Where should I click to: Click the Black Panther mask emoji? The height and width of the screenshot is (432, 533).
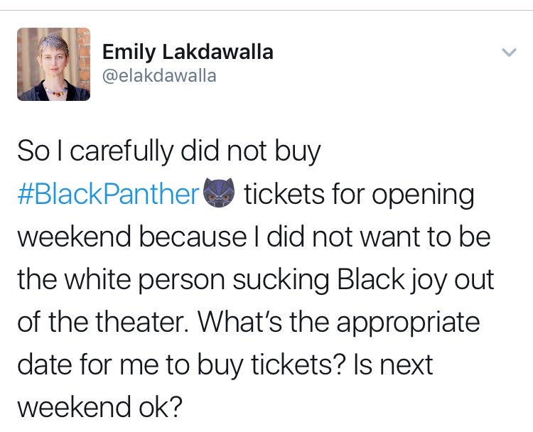[x=218, y=195]
